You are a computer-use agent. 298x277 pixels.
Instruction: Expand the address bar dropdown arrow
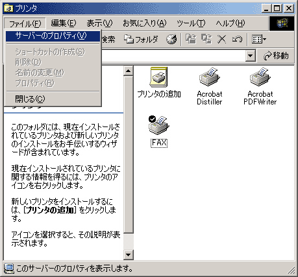point(251,56)
